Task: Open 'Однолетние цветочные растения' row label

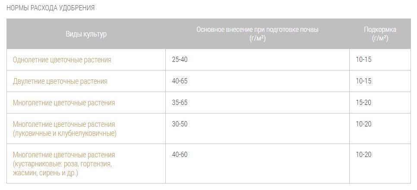Action: (x=62, y=60)
